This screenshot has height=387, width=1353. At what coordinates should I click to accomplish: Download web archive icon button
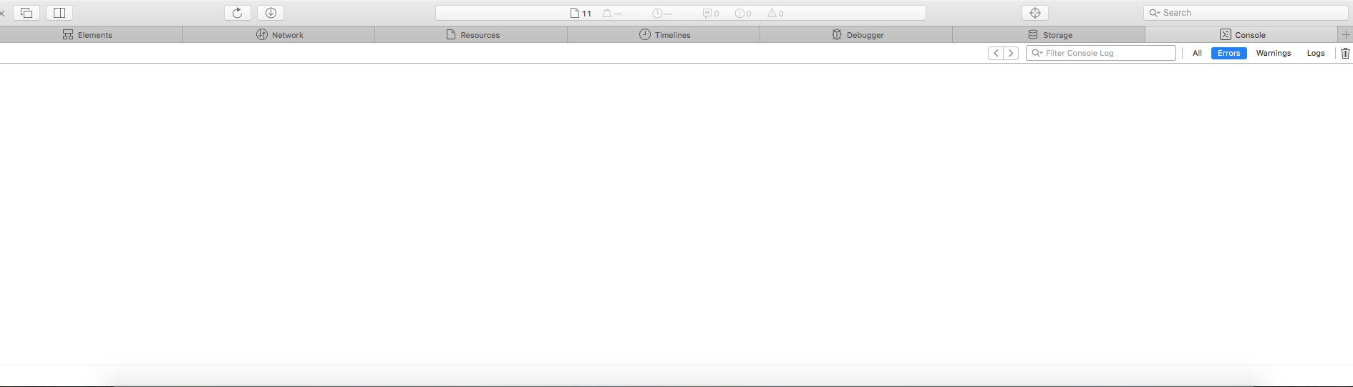coord(271,13)
